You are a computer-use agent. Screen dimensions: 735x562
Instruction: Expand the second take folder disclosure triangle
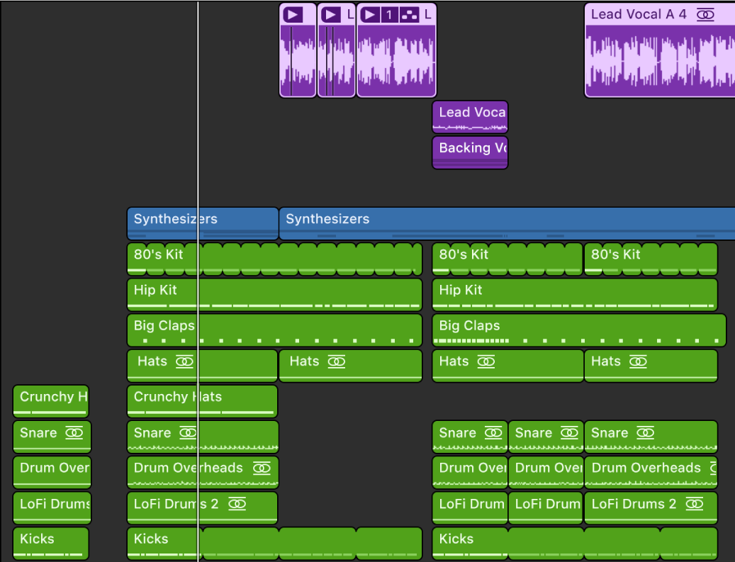pyautogui.click(x=330, y=14)
